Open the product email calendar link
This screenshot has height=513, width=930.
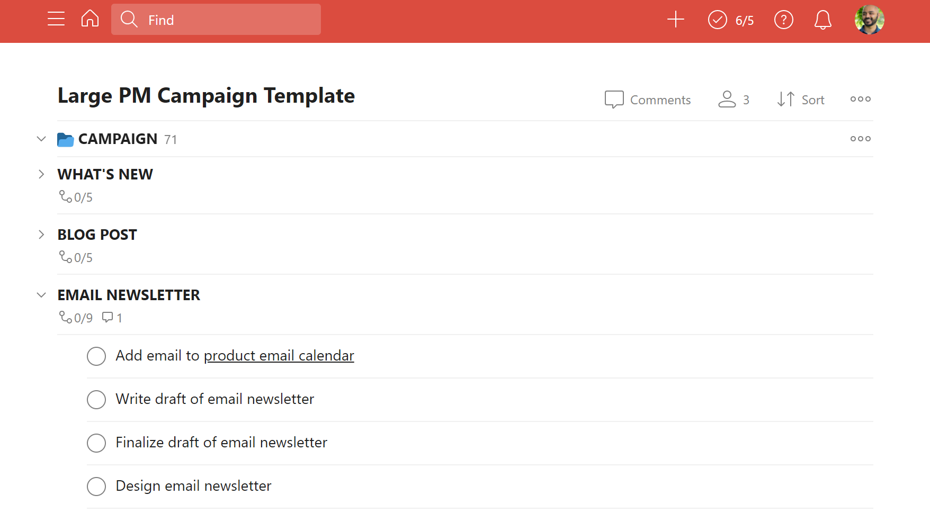pyautogui.click(x=279, y=356)
